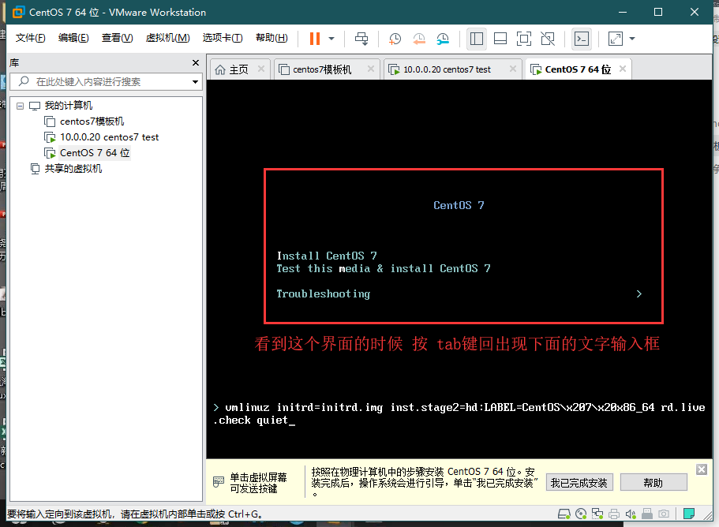Switch to the 主页 tab

[x=238, y=69]
